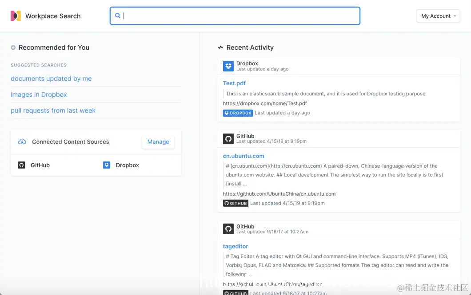This screenshot has height=295, width=471.
Task: Click the Workplace Search logo icon
Action: [x=16, y=16]
